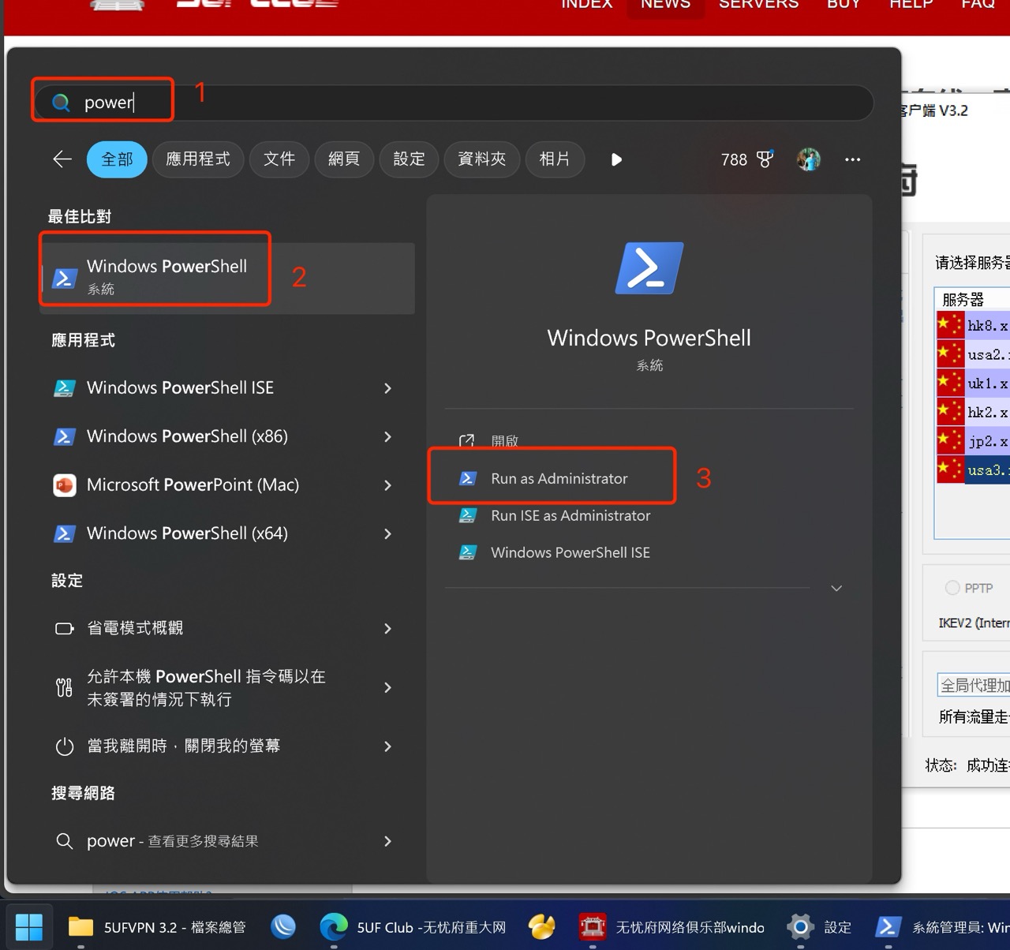This screenshot has height=950, width=1010.
Task: Click the user profile avatar
Action: (808, 159)
